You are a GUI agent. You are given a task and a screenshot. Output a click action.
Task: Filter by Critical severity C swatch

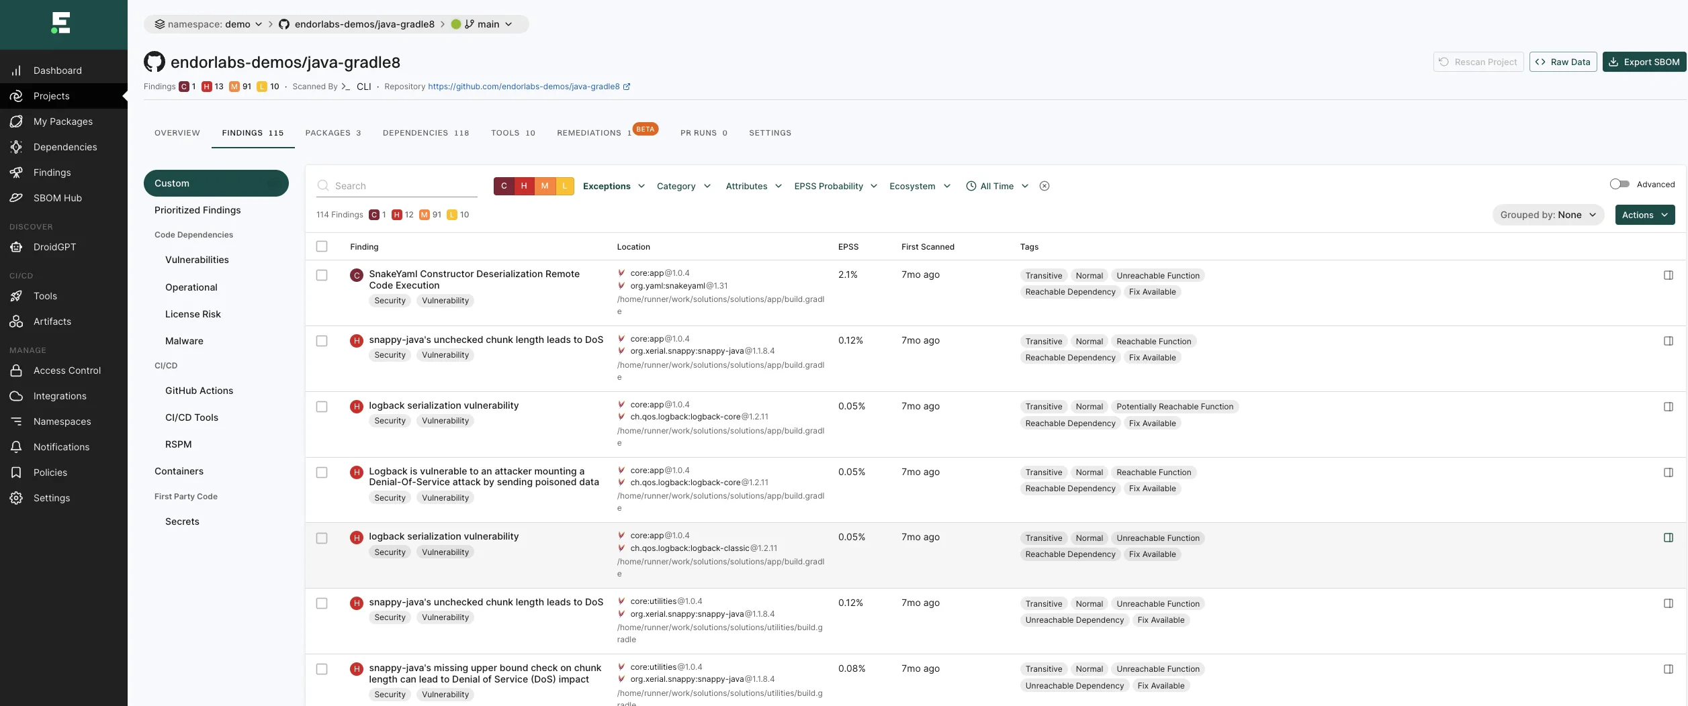click(x=504, y=186)
